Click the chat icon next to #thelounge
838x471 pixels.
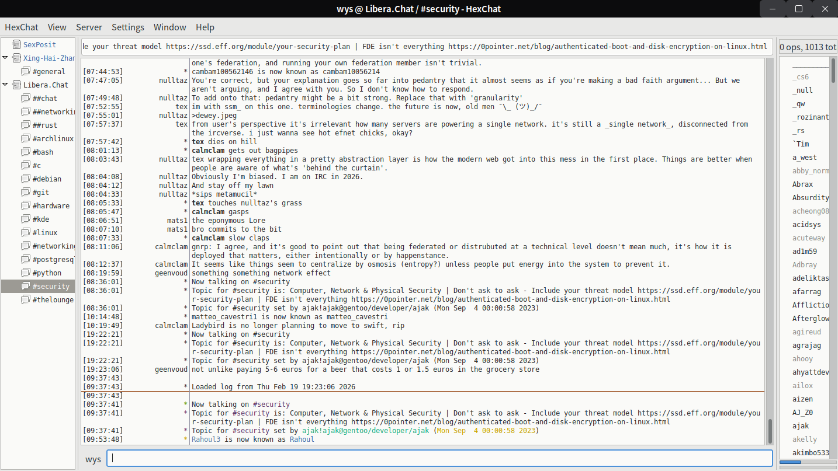tap(25, 299)
